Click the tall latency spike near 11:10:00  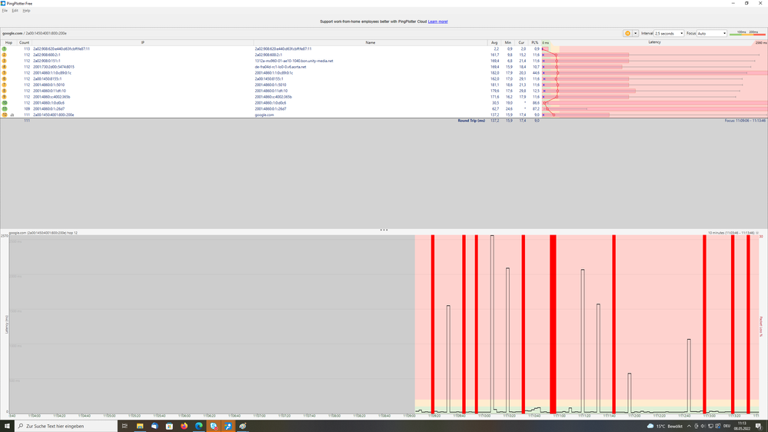pyautogui.click(x=492, y=324)
